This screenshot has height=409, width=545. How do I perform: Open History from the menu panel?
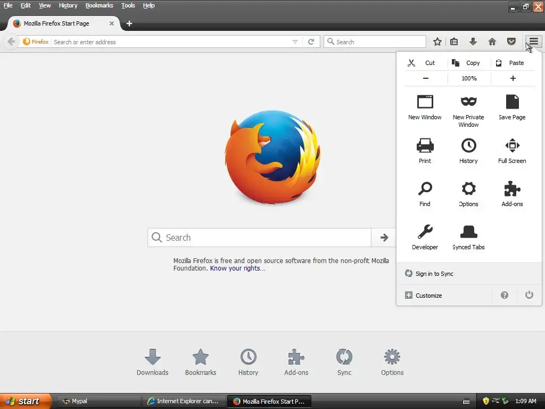(x=468, y=151)
